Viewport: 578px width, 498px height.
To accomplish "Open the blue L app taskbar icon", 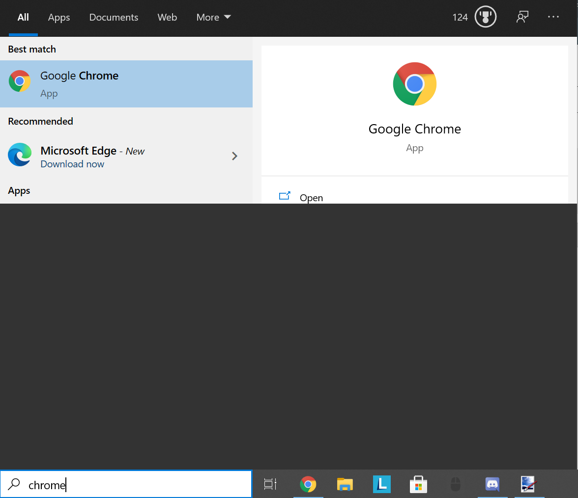I will click(x=381, y=484).
